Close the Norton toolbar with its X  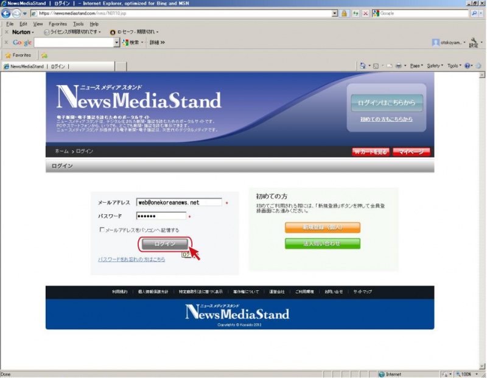(7, 32)
